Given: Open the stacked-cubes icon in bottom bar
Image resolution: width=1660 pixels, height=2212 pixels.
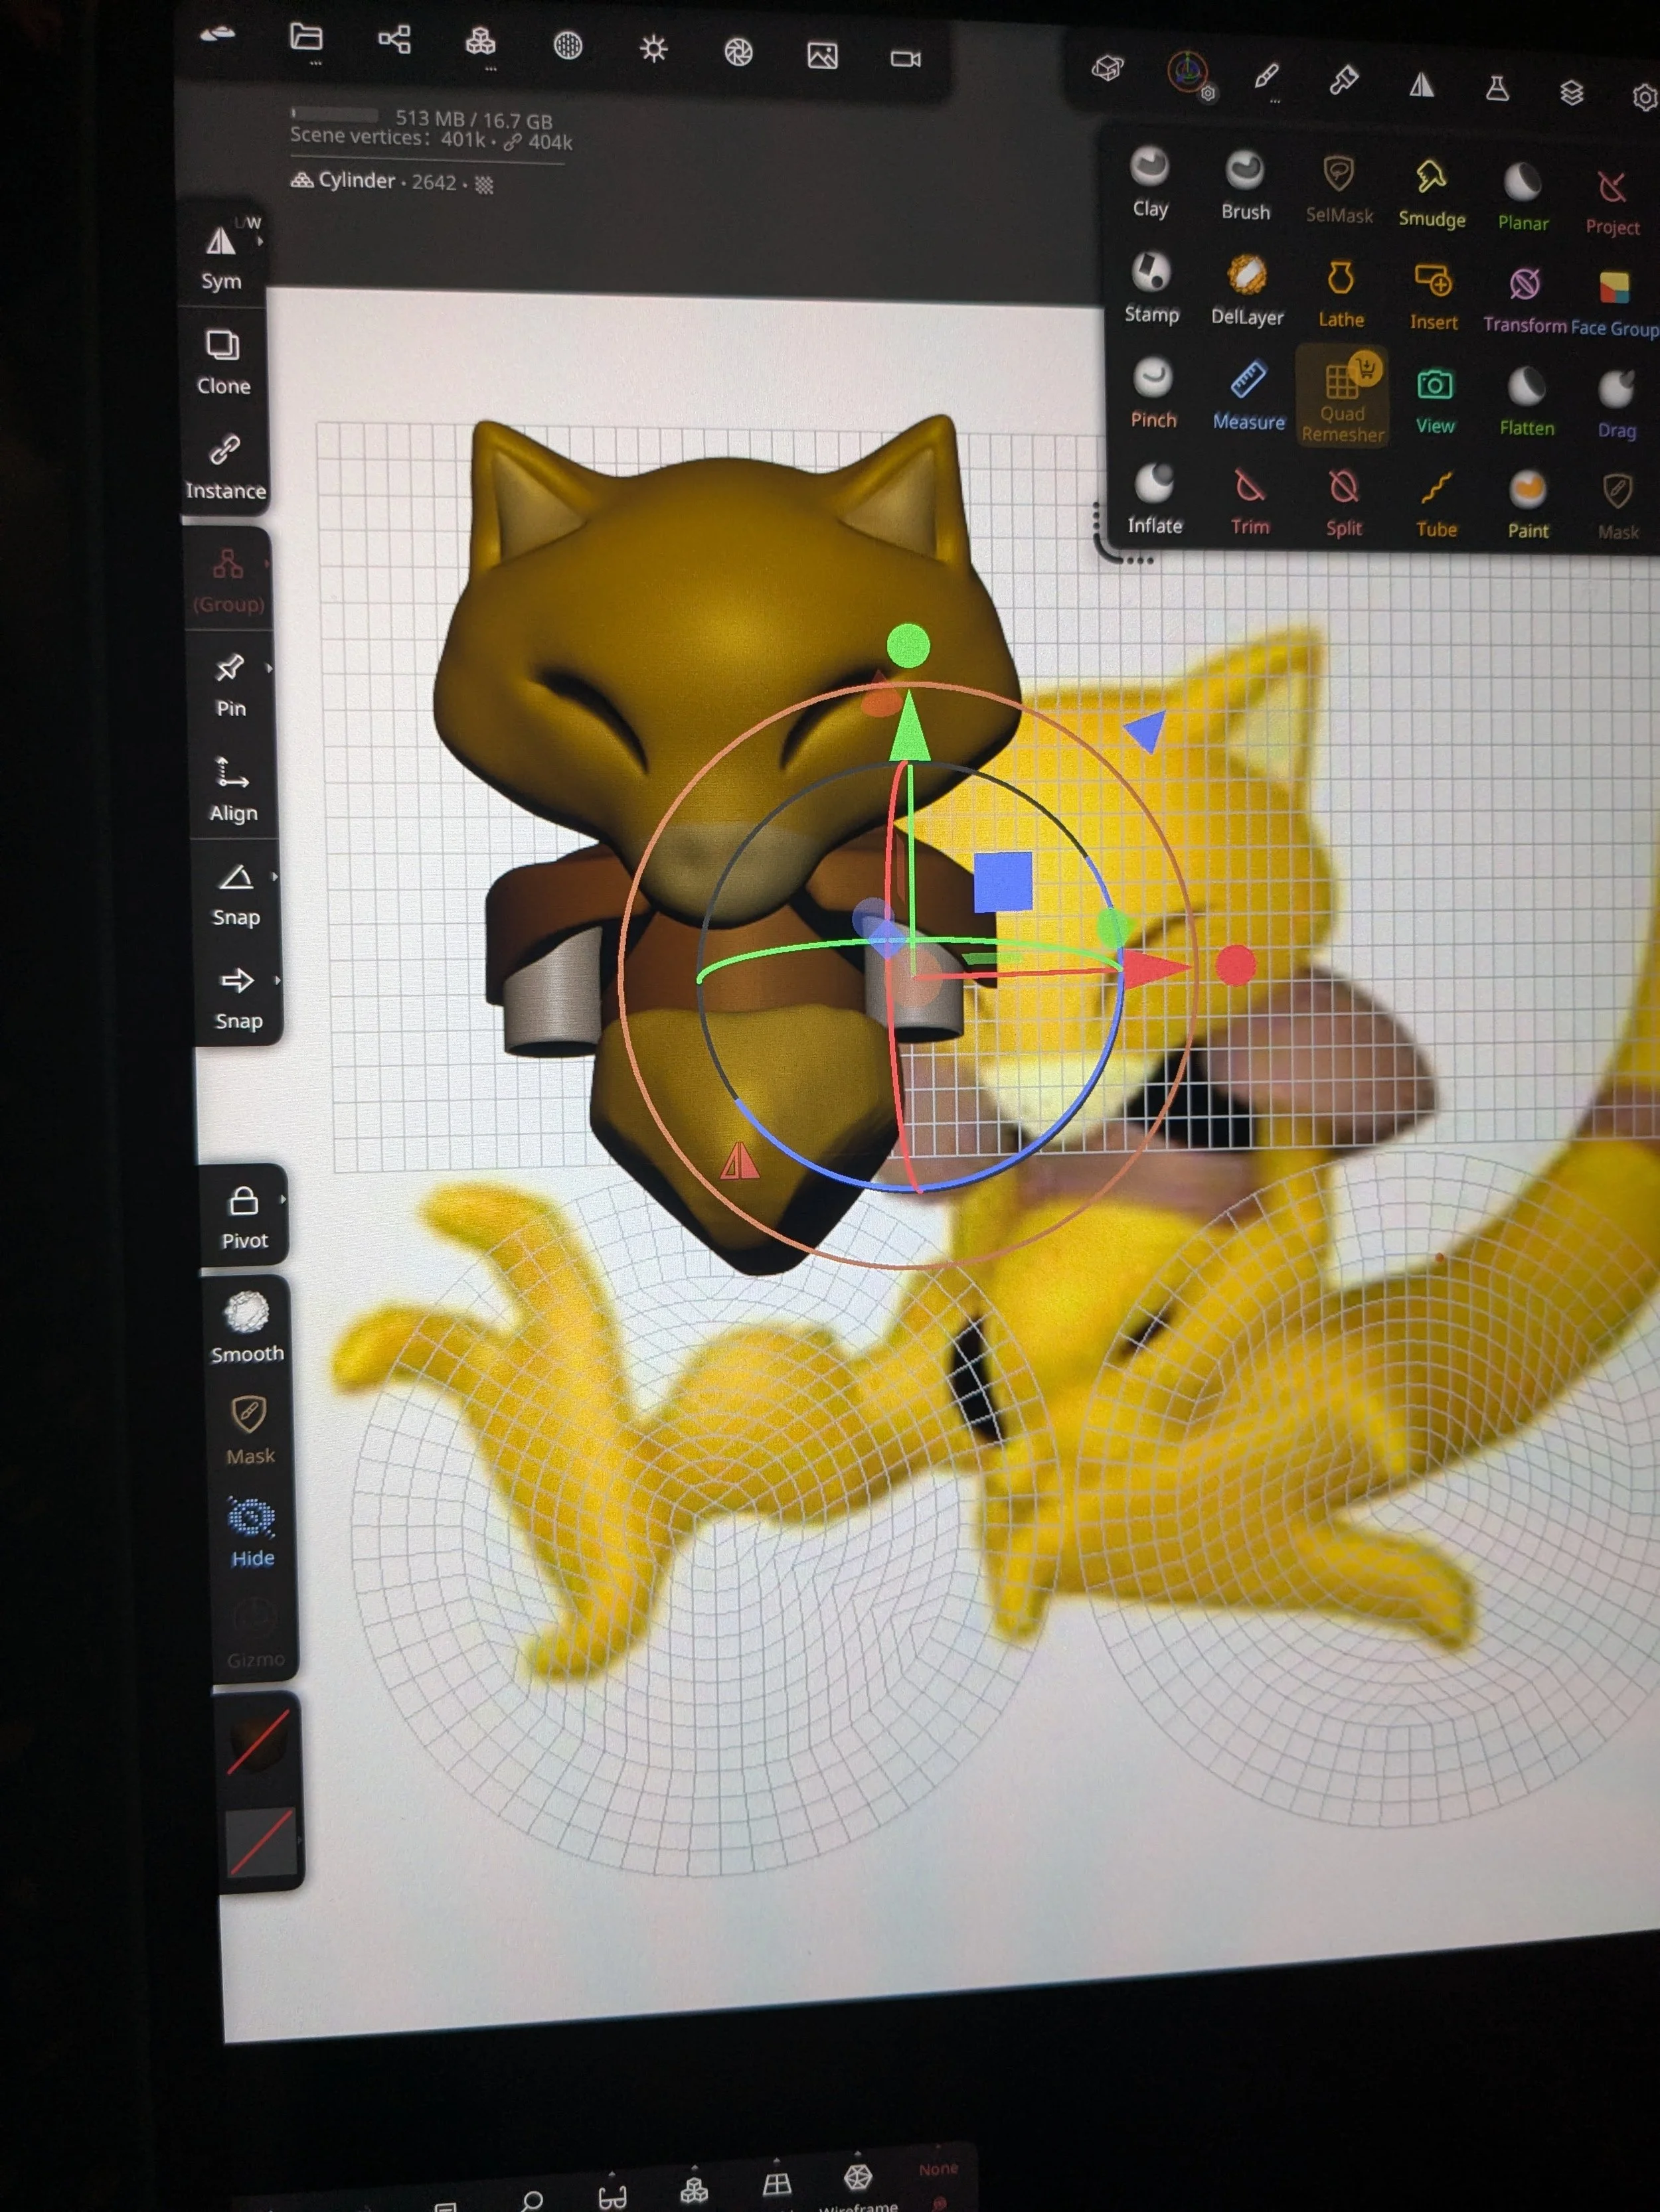Looking at the screenshot, I should click(x=693, y=2190).
